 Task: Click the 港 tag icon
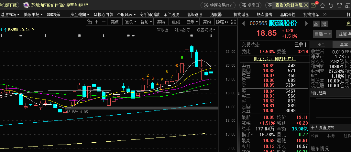324,24
